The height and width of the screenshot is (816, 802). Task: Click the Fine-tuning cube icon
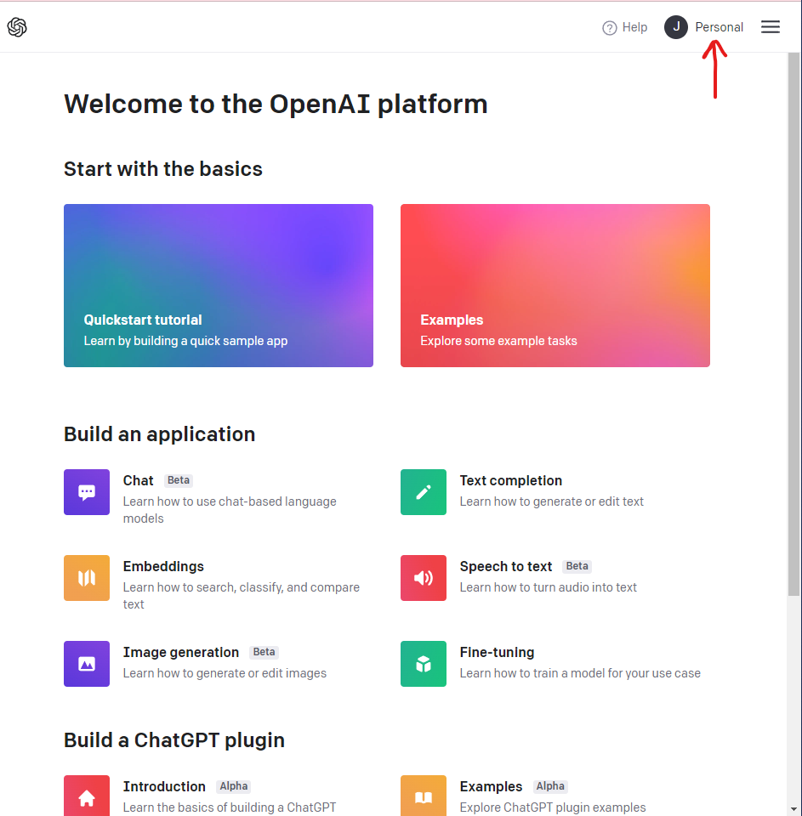pyautogui.click(x=423, y=664)
